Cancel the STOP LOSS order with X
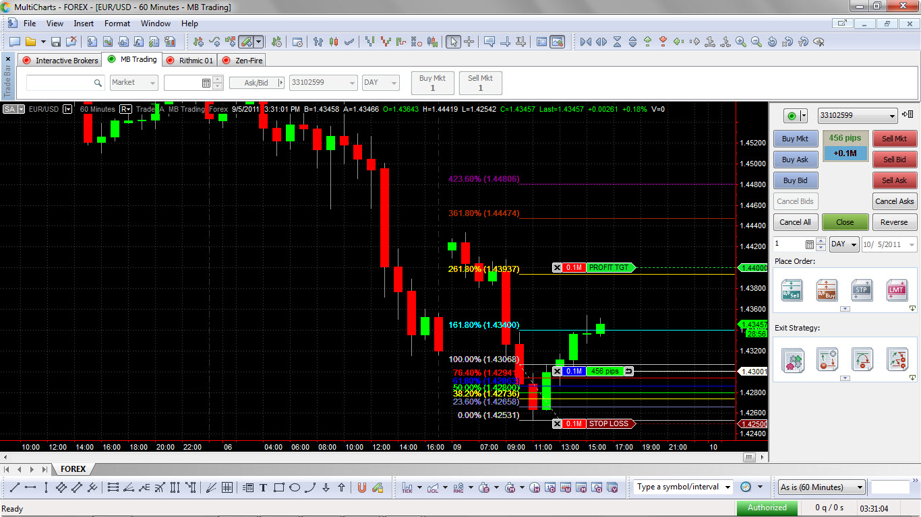 point(557,424)
